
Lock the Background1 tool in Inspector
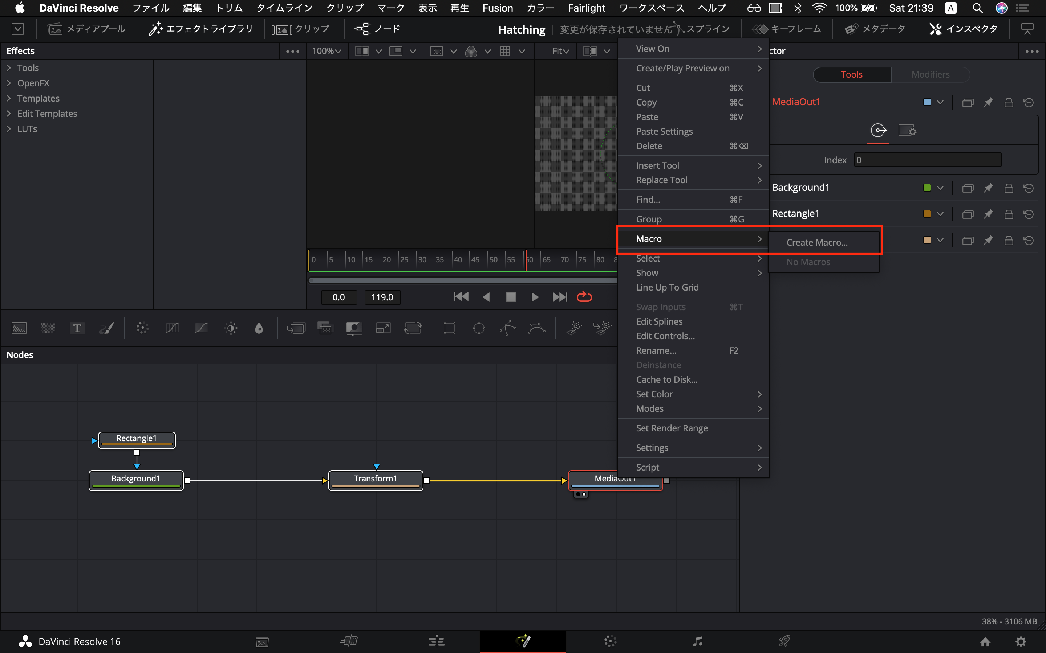tap(1008, 188)
